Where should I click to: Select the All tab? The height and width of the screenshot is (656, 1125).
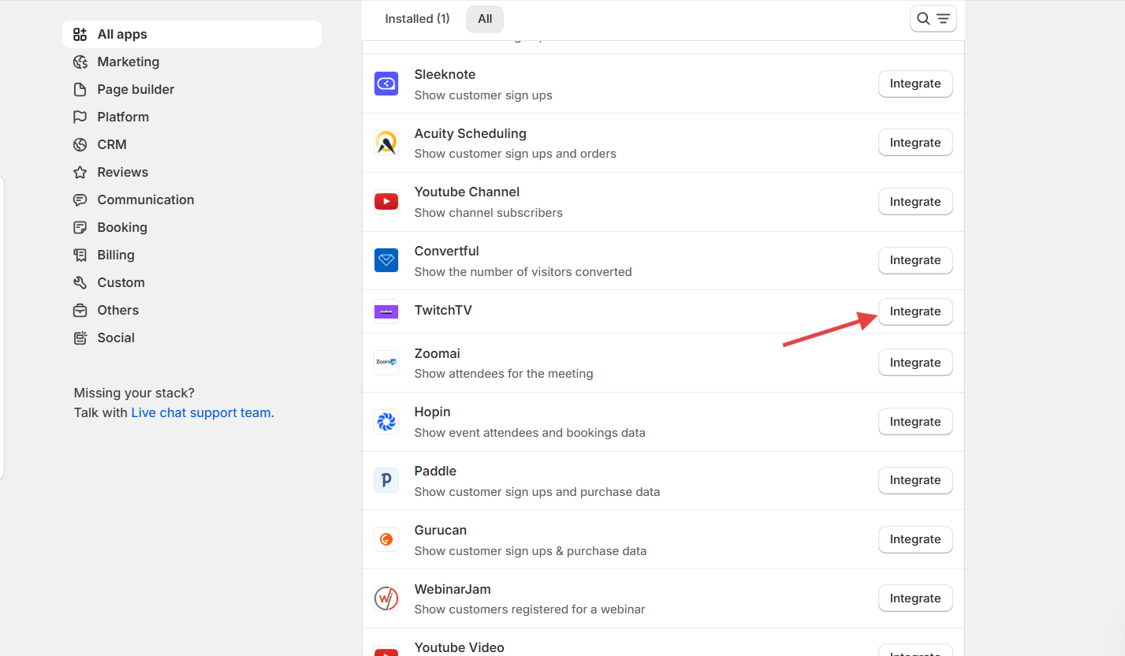[485, 19]
